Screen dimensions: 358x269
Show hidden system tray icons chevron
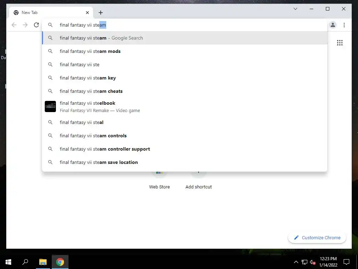(x=296, y=262)
